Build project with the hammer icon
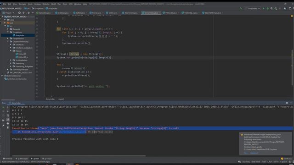This screenshot has height=165, width=294. pos(241,8)
